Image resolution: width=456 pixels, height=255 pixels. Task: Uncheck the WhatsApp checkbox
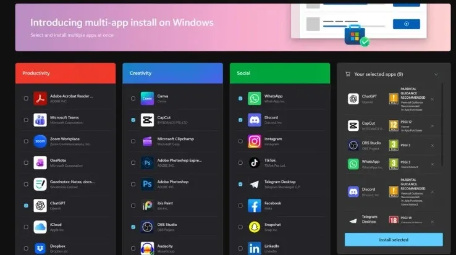240,99
